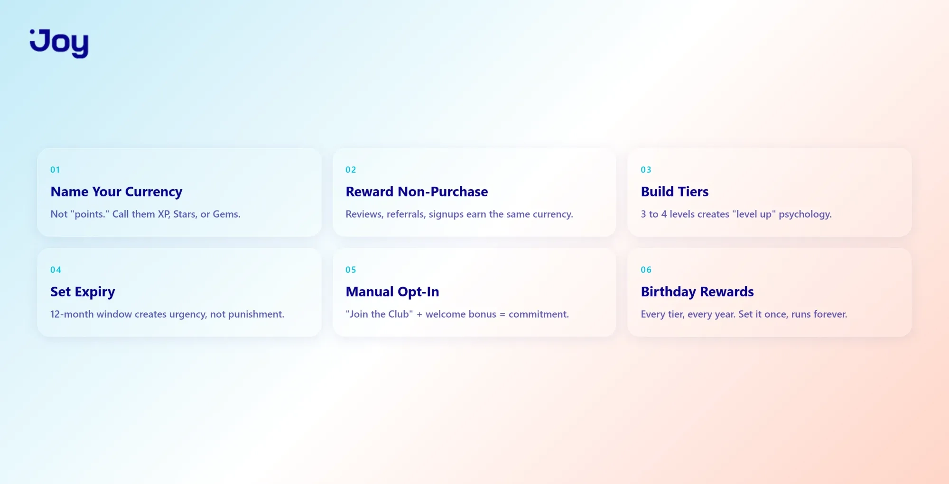949x484 pixels.
Task: Click the "level up" psychology description
Action: pos(736,214)
